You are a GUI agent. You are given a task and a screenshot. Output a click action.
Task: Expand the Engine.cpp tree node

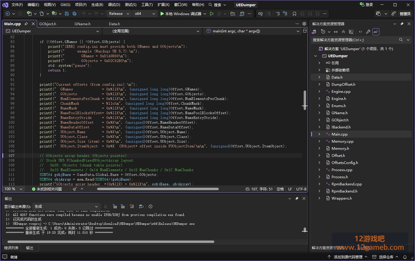pyautogui.click(x=319, y=91)
